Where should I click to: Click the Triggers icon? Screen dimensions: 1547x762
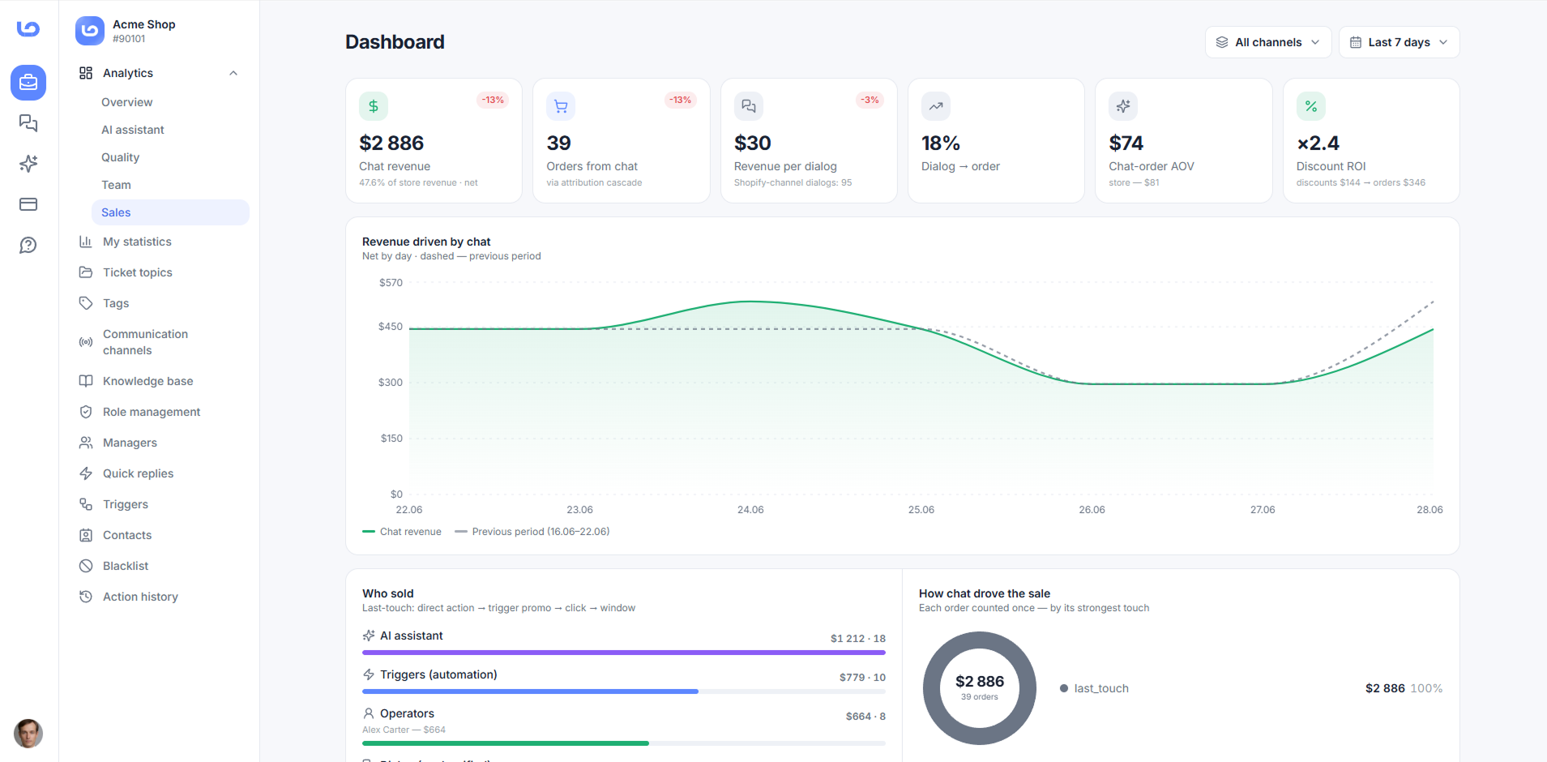pos(86,504)
